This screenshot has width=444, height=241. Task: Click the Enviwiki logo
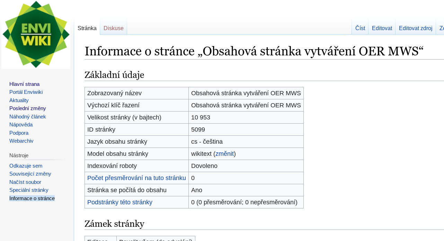pyautogui.click(x=36, y=34)
